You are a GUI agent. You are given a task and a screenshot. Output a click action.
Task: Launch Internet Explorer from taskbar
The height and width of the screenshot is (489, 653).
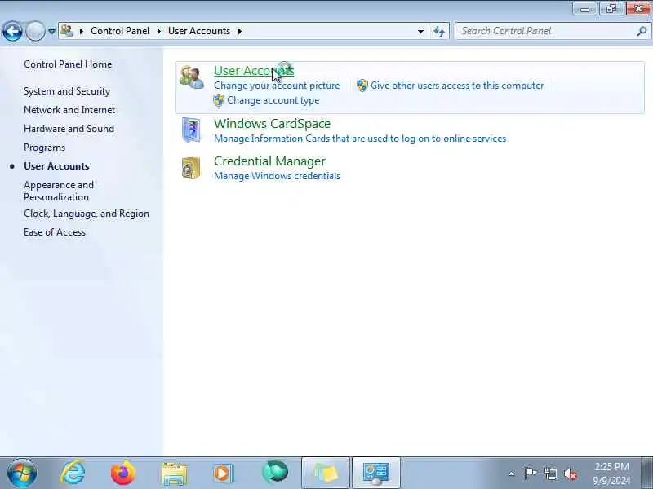pyautogui.click(x=73, y=473)
